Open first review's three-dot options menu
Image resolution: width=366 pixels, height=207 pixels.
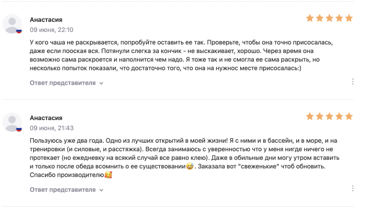point(353,82)
